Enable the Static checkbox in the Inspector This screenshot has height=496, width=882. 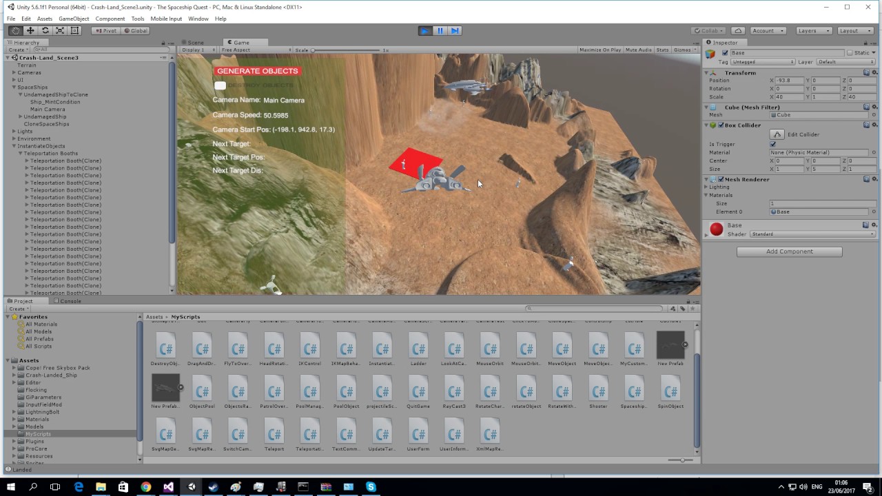(850, 52)
